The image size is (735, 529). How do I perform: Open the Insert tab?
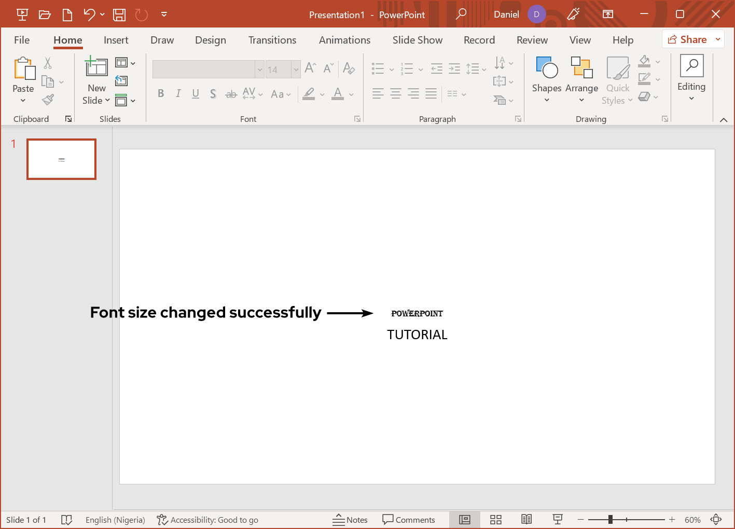[116, 40]
